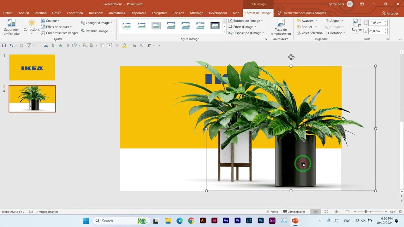Open Texte de remplacement accessibility tool
Screen dimensions: 404x227
tap(281, 27)
